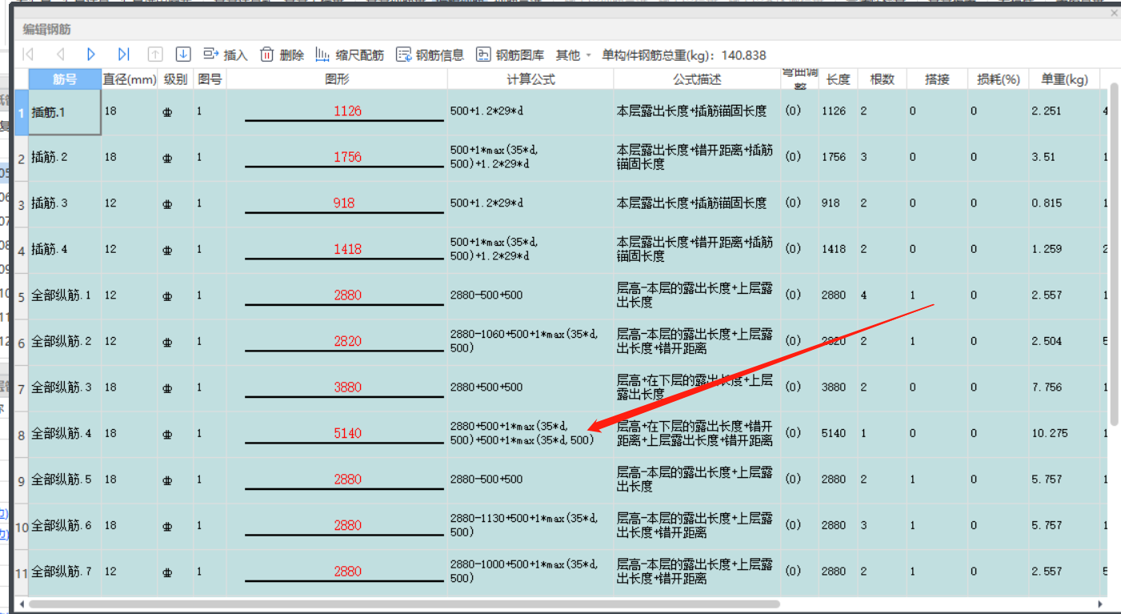This screenshot has height=614, width=1121.
Task: Jump to the first rebar record
Action: (28, 54)
